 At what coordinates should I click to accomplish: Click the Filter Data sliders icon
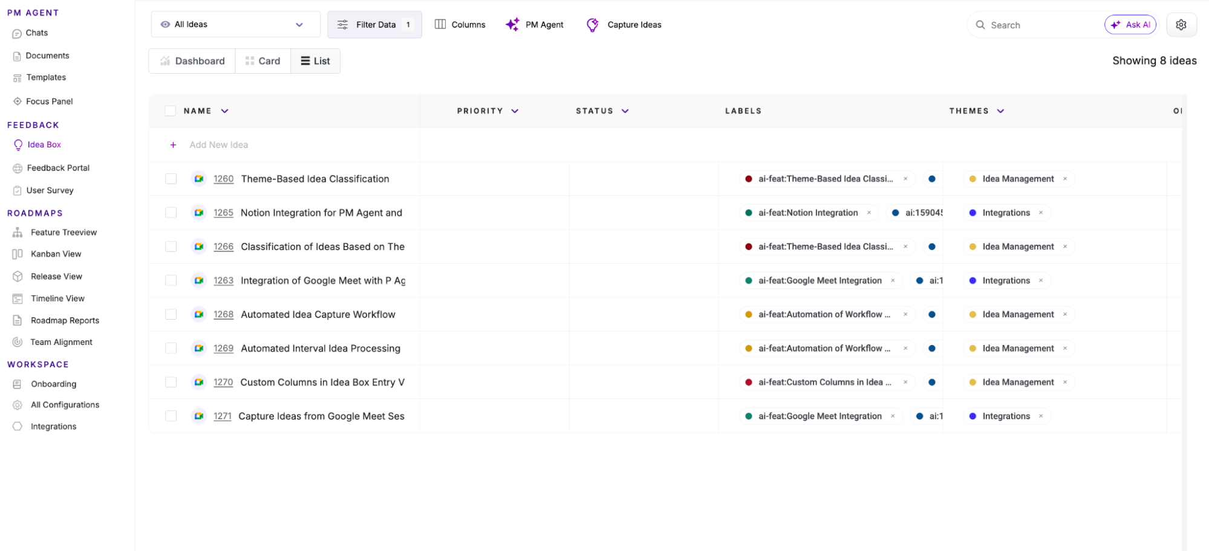[x=342, y=25]
